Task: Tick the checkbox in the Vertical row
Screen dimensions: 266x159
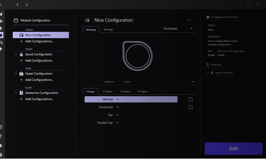Action: [x=191, y=99]
